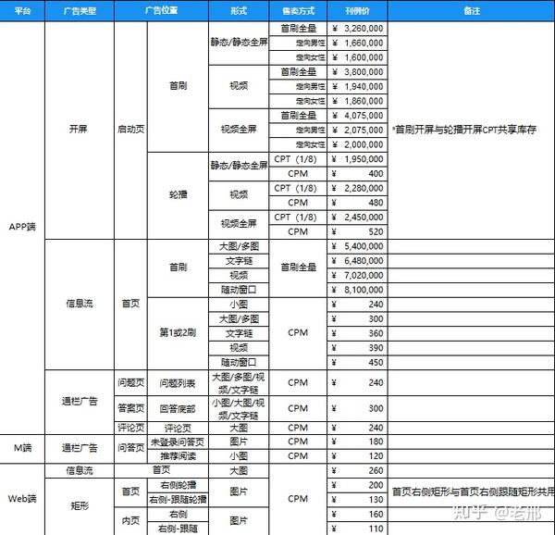This screenshot has width=555, height=535.
Task: Select the 右侧轮播 cell
Action: pos(178,485)
